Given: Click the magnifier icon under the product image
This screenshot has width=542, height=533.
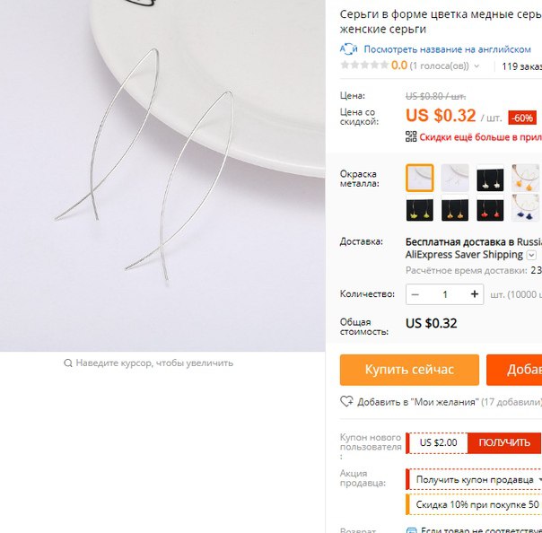Looking at the screenshot, I should 68,363.
